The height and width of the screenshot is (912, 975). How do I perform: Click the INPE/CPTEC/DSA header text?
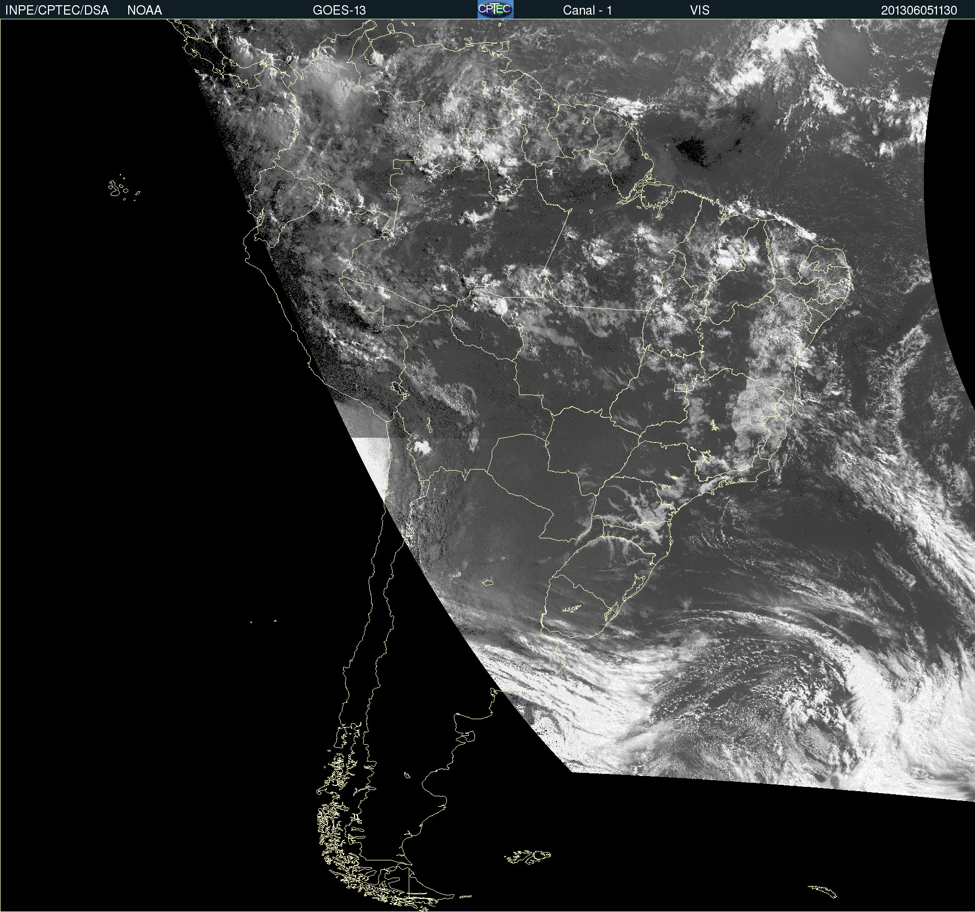pyautogui.click(x=57, y=10)
